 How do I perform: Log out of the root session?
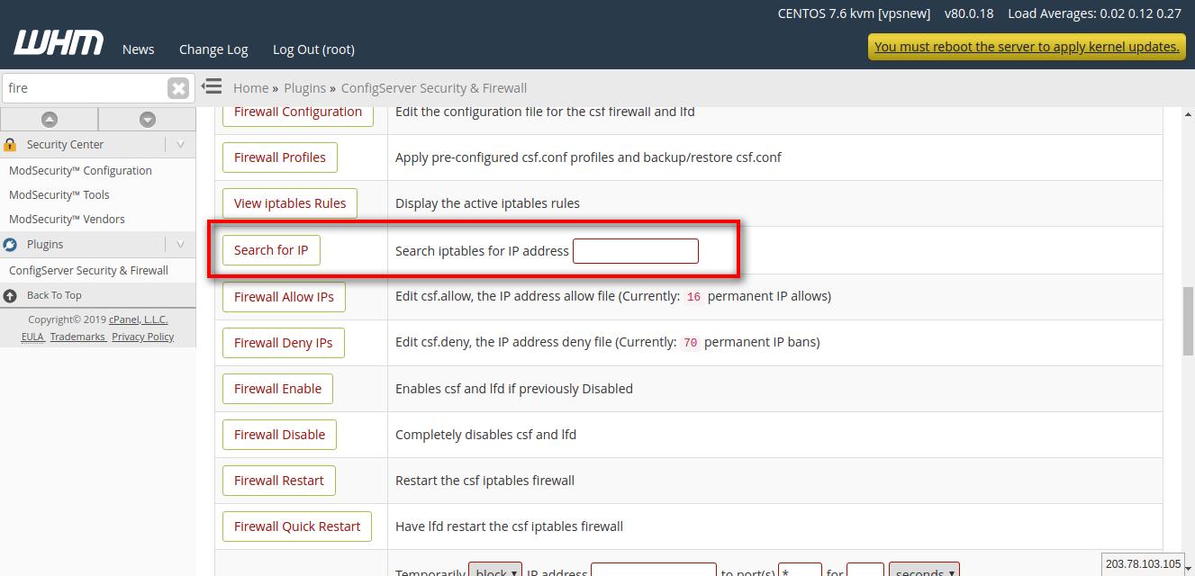tap(312, 49)
